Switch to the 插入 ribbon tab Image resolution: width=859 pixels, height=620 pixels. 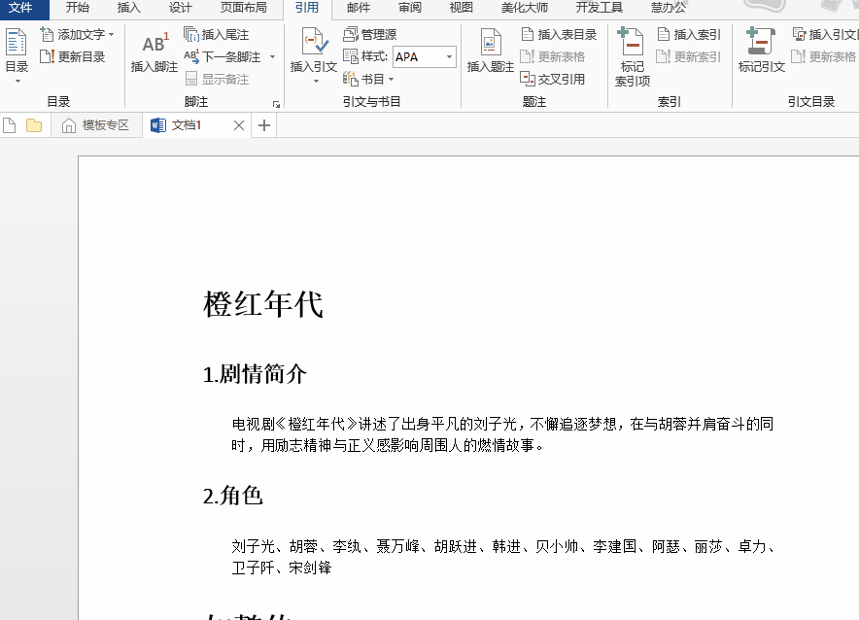128,8
